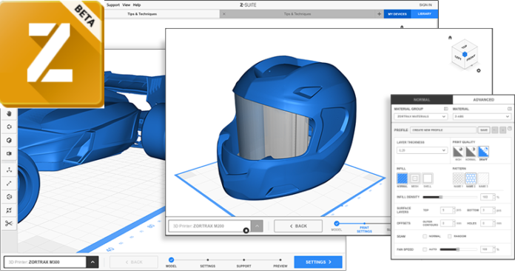Image resolution: width=515 pixels, height=271 pixels.
Task: Open the Material Z-ABS dropdown
Action: pyautogui.click(x=482, y=116)
